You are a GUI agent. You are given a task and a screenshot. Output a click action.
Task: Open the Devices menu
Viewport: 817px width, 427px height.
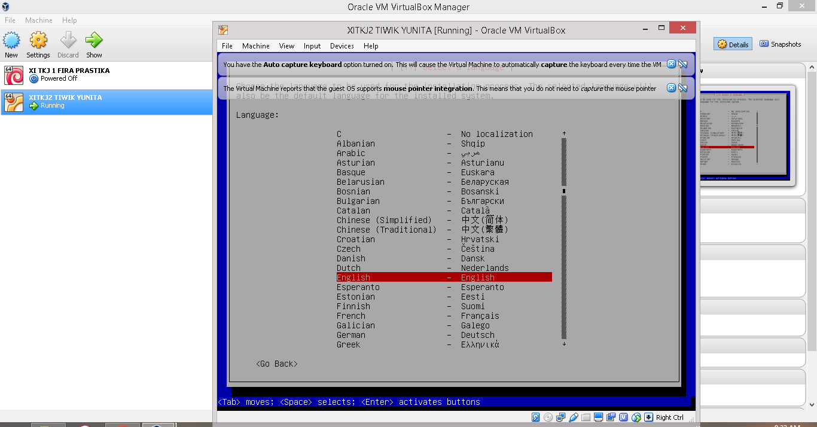click(342, 46)
